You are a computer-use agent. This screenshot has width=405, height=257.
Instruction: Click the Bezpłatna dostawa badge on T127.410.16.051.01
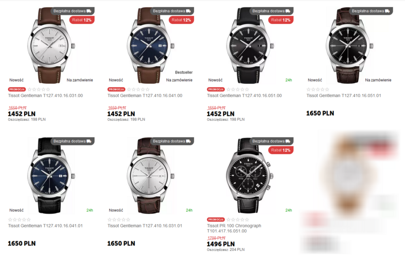tap(371, 11)
